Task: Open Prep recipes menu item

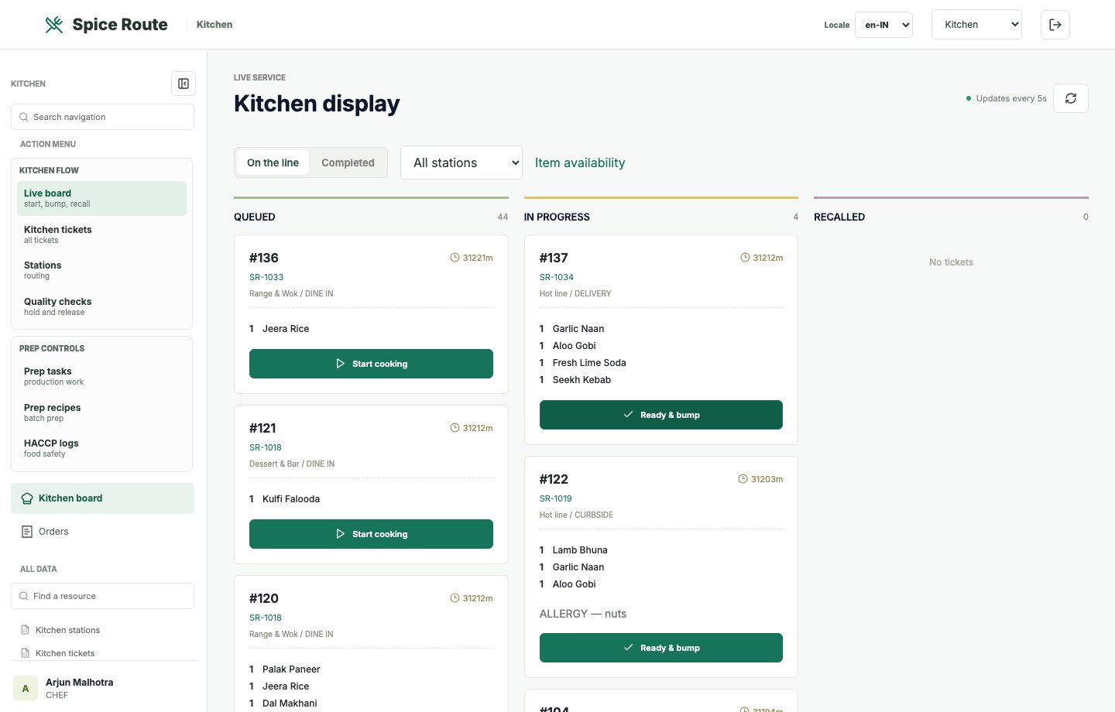Action: click(x=101, y=412)
